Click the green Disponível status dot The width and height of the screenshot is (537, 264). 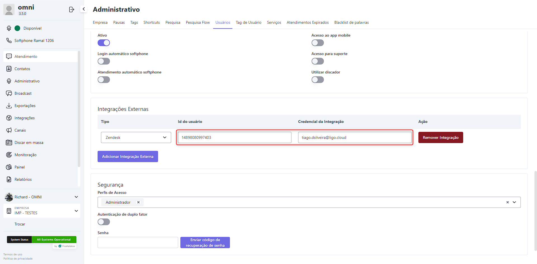(17, 28)
